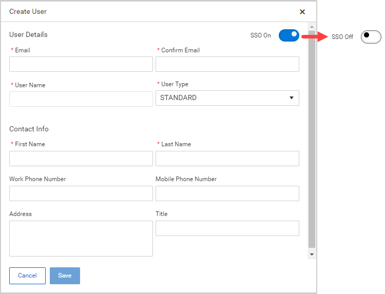Click the Save button
The height and width of the screenshot is (294, 385).
(65, 276)
